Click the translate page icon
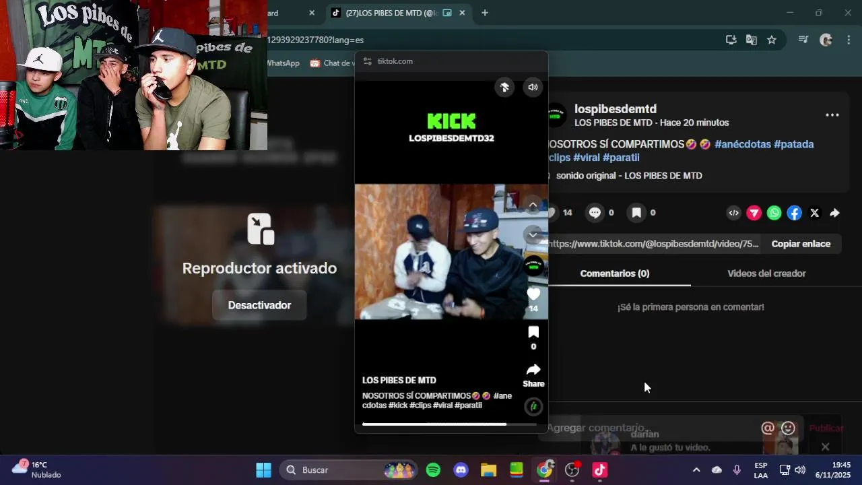This screenshot has height=485, width=862. pyautogui.click(x=752, y=40)
